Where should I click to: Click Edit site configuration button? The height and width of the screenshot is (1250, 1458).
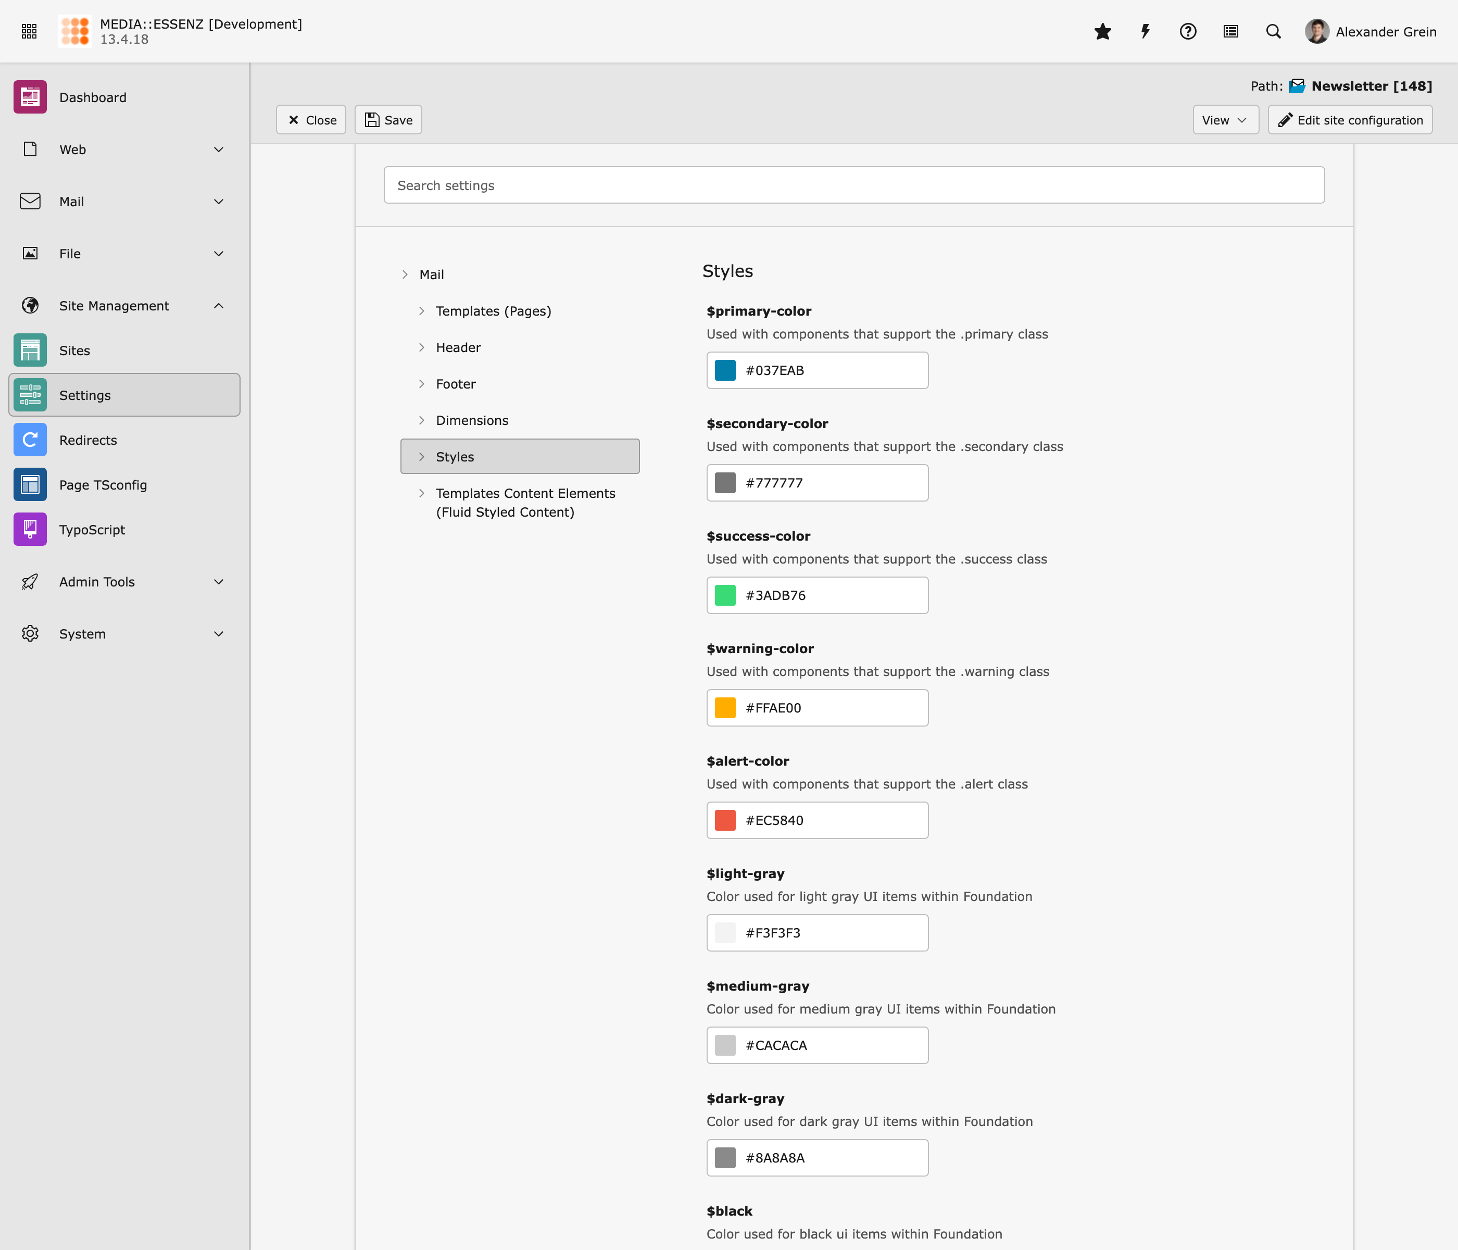(x=1350, y=120)
